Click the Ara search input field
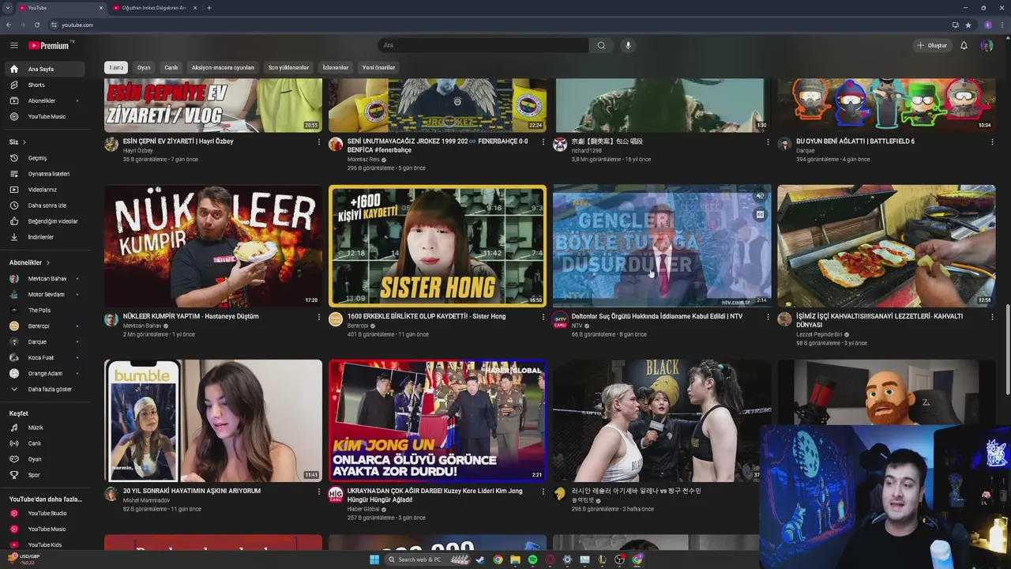1011x569 pixels. [x=483, y=45]
